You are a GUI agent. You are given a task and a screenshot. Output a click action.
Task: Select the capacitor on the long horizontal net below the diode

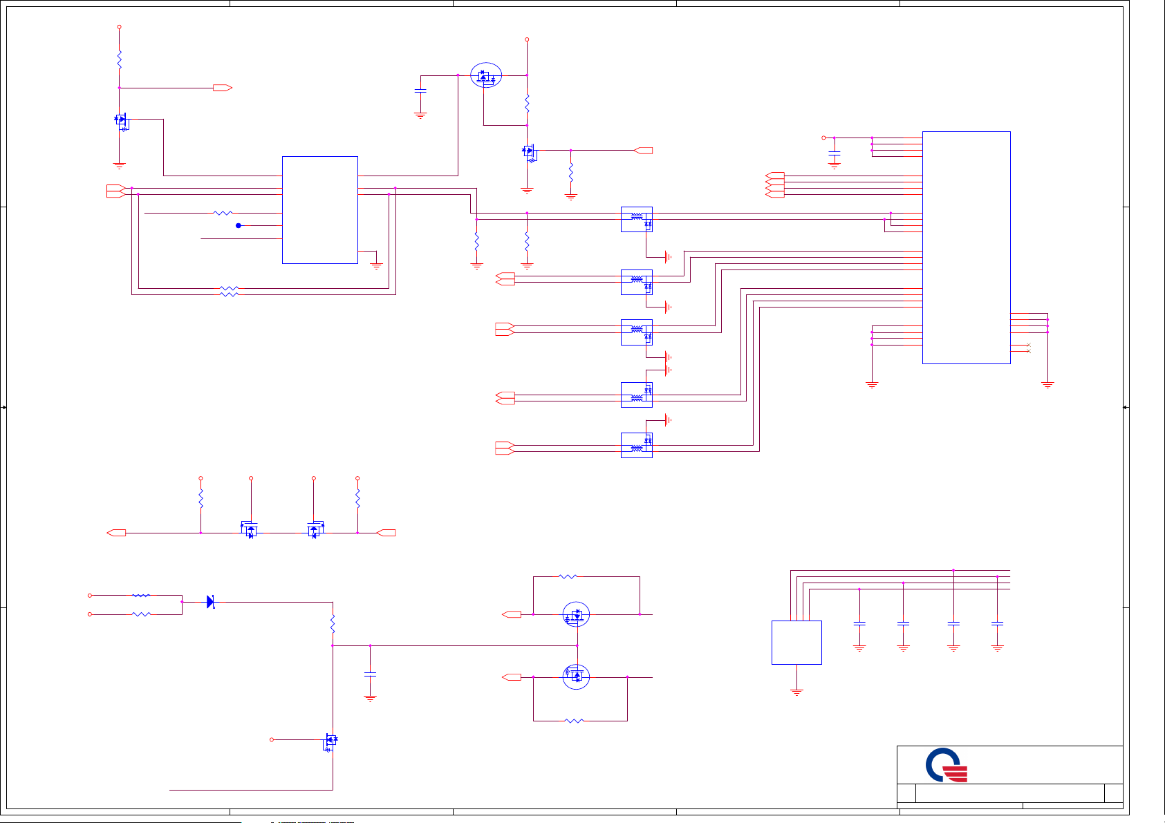370,674
